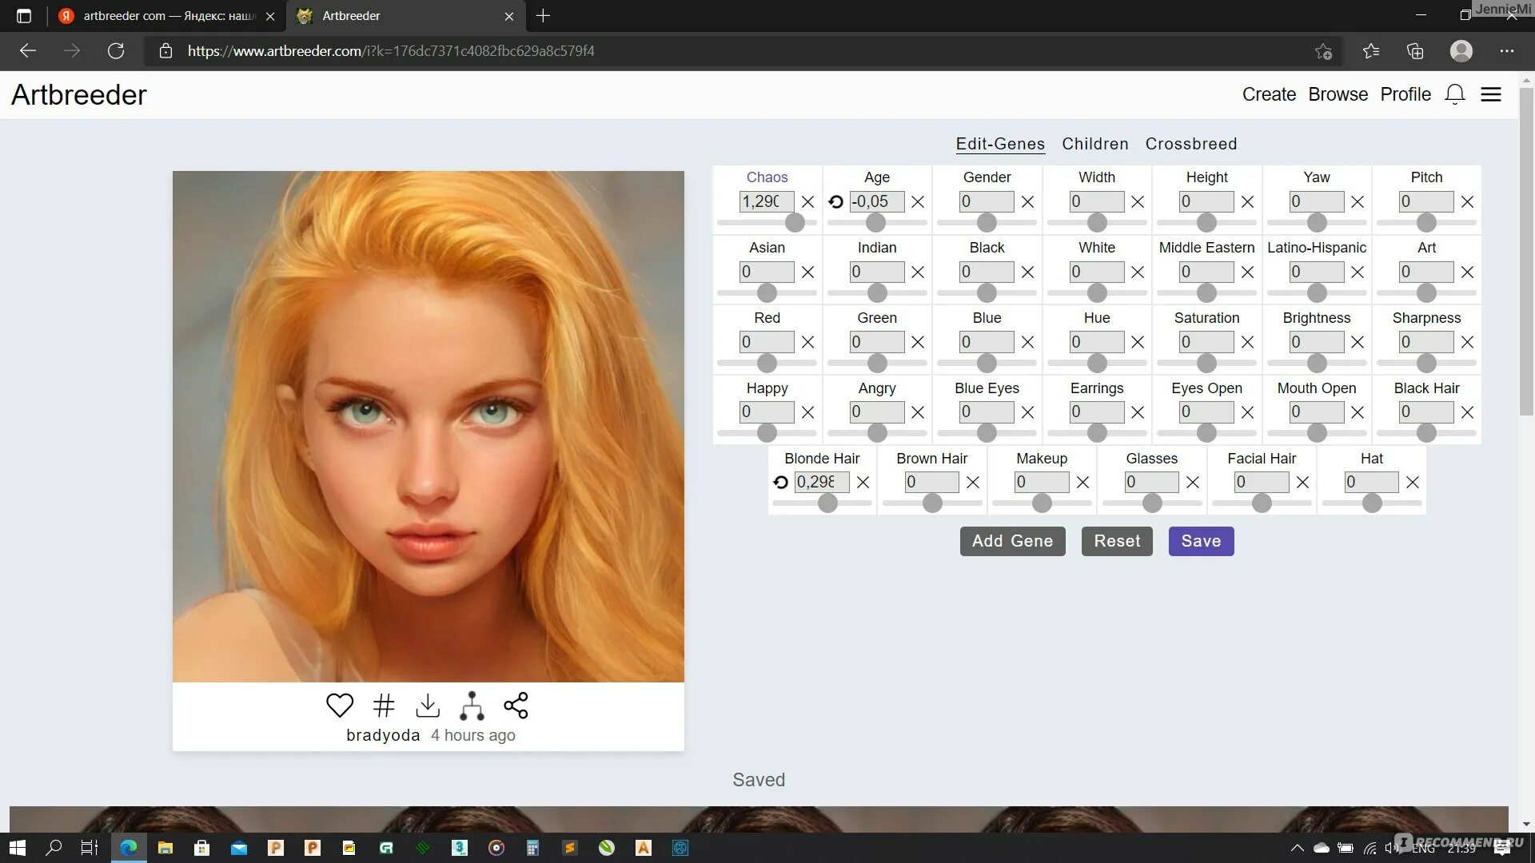Open the bradyoda user profile link
Image resolution: width=1535 pixels, height=863 pixels.
click(x=383, y=735)
